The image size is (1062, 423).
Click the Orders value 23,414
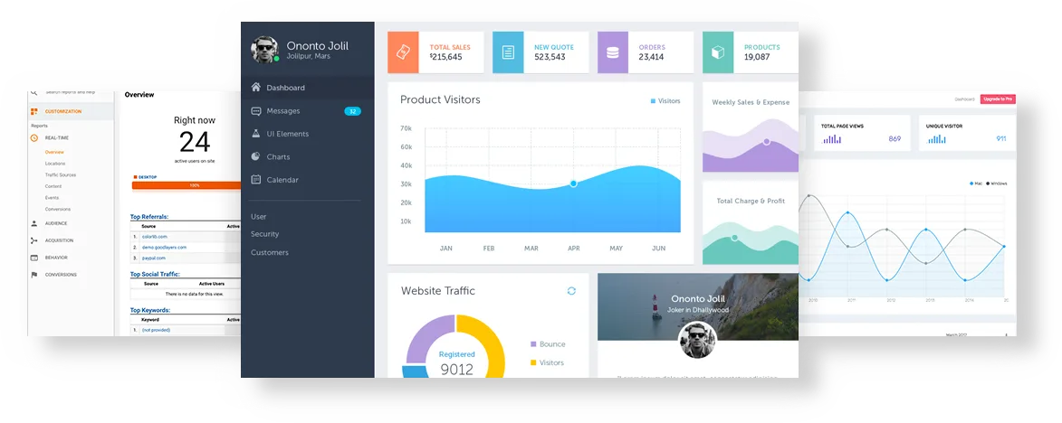click(x=651, y=58)
